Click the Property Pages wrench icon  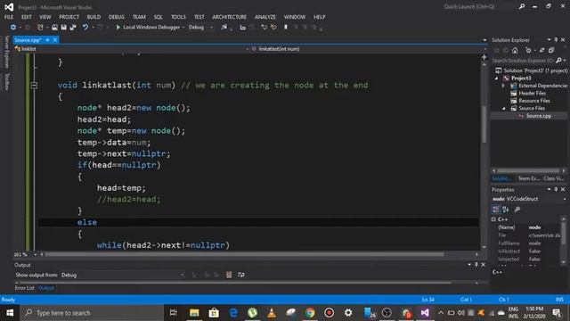[517, 210]
